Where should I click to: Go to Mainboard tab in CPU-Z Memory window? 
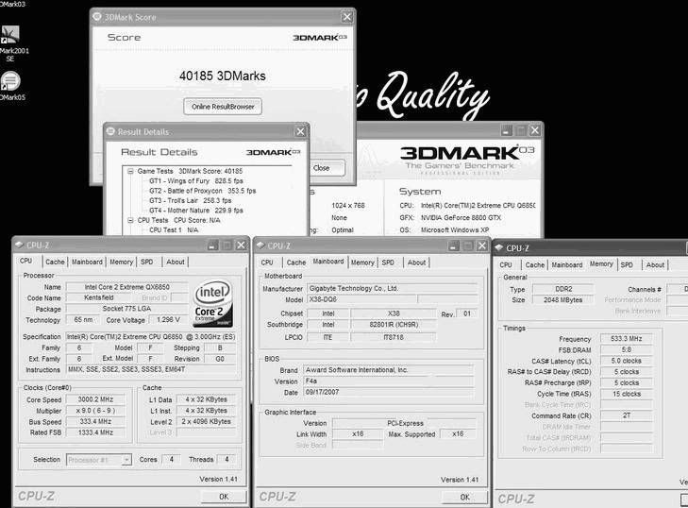[x=567, y=264]
